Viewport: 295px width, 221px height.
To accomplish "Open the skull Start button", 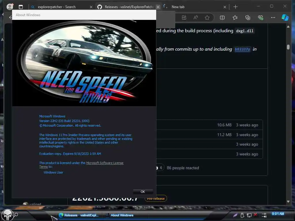I will click(7, 215).
